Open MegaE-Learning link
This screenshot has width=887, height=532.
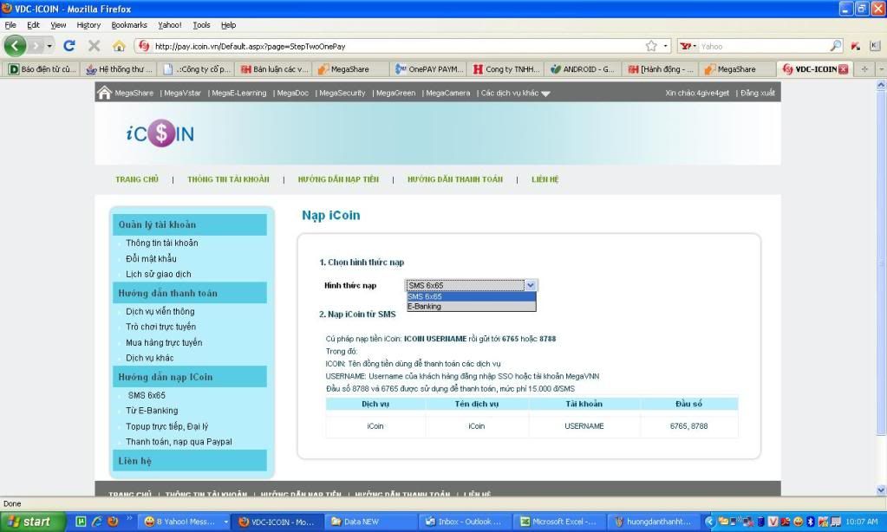(238, 94)
